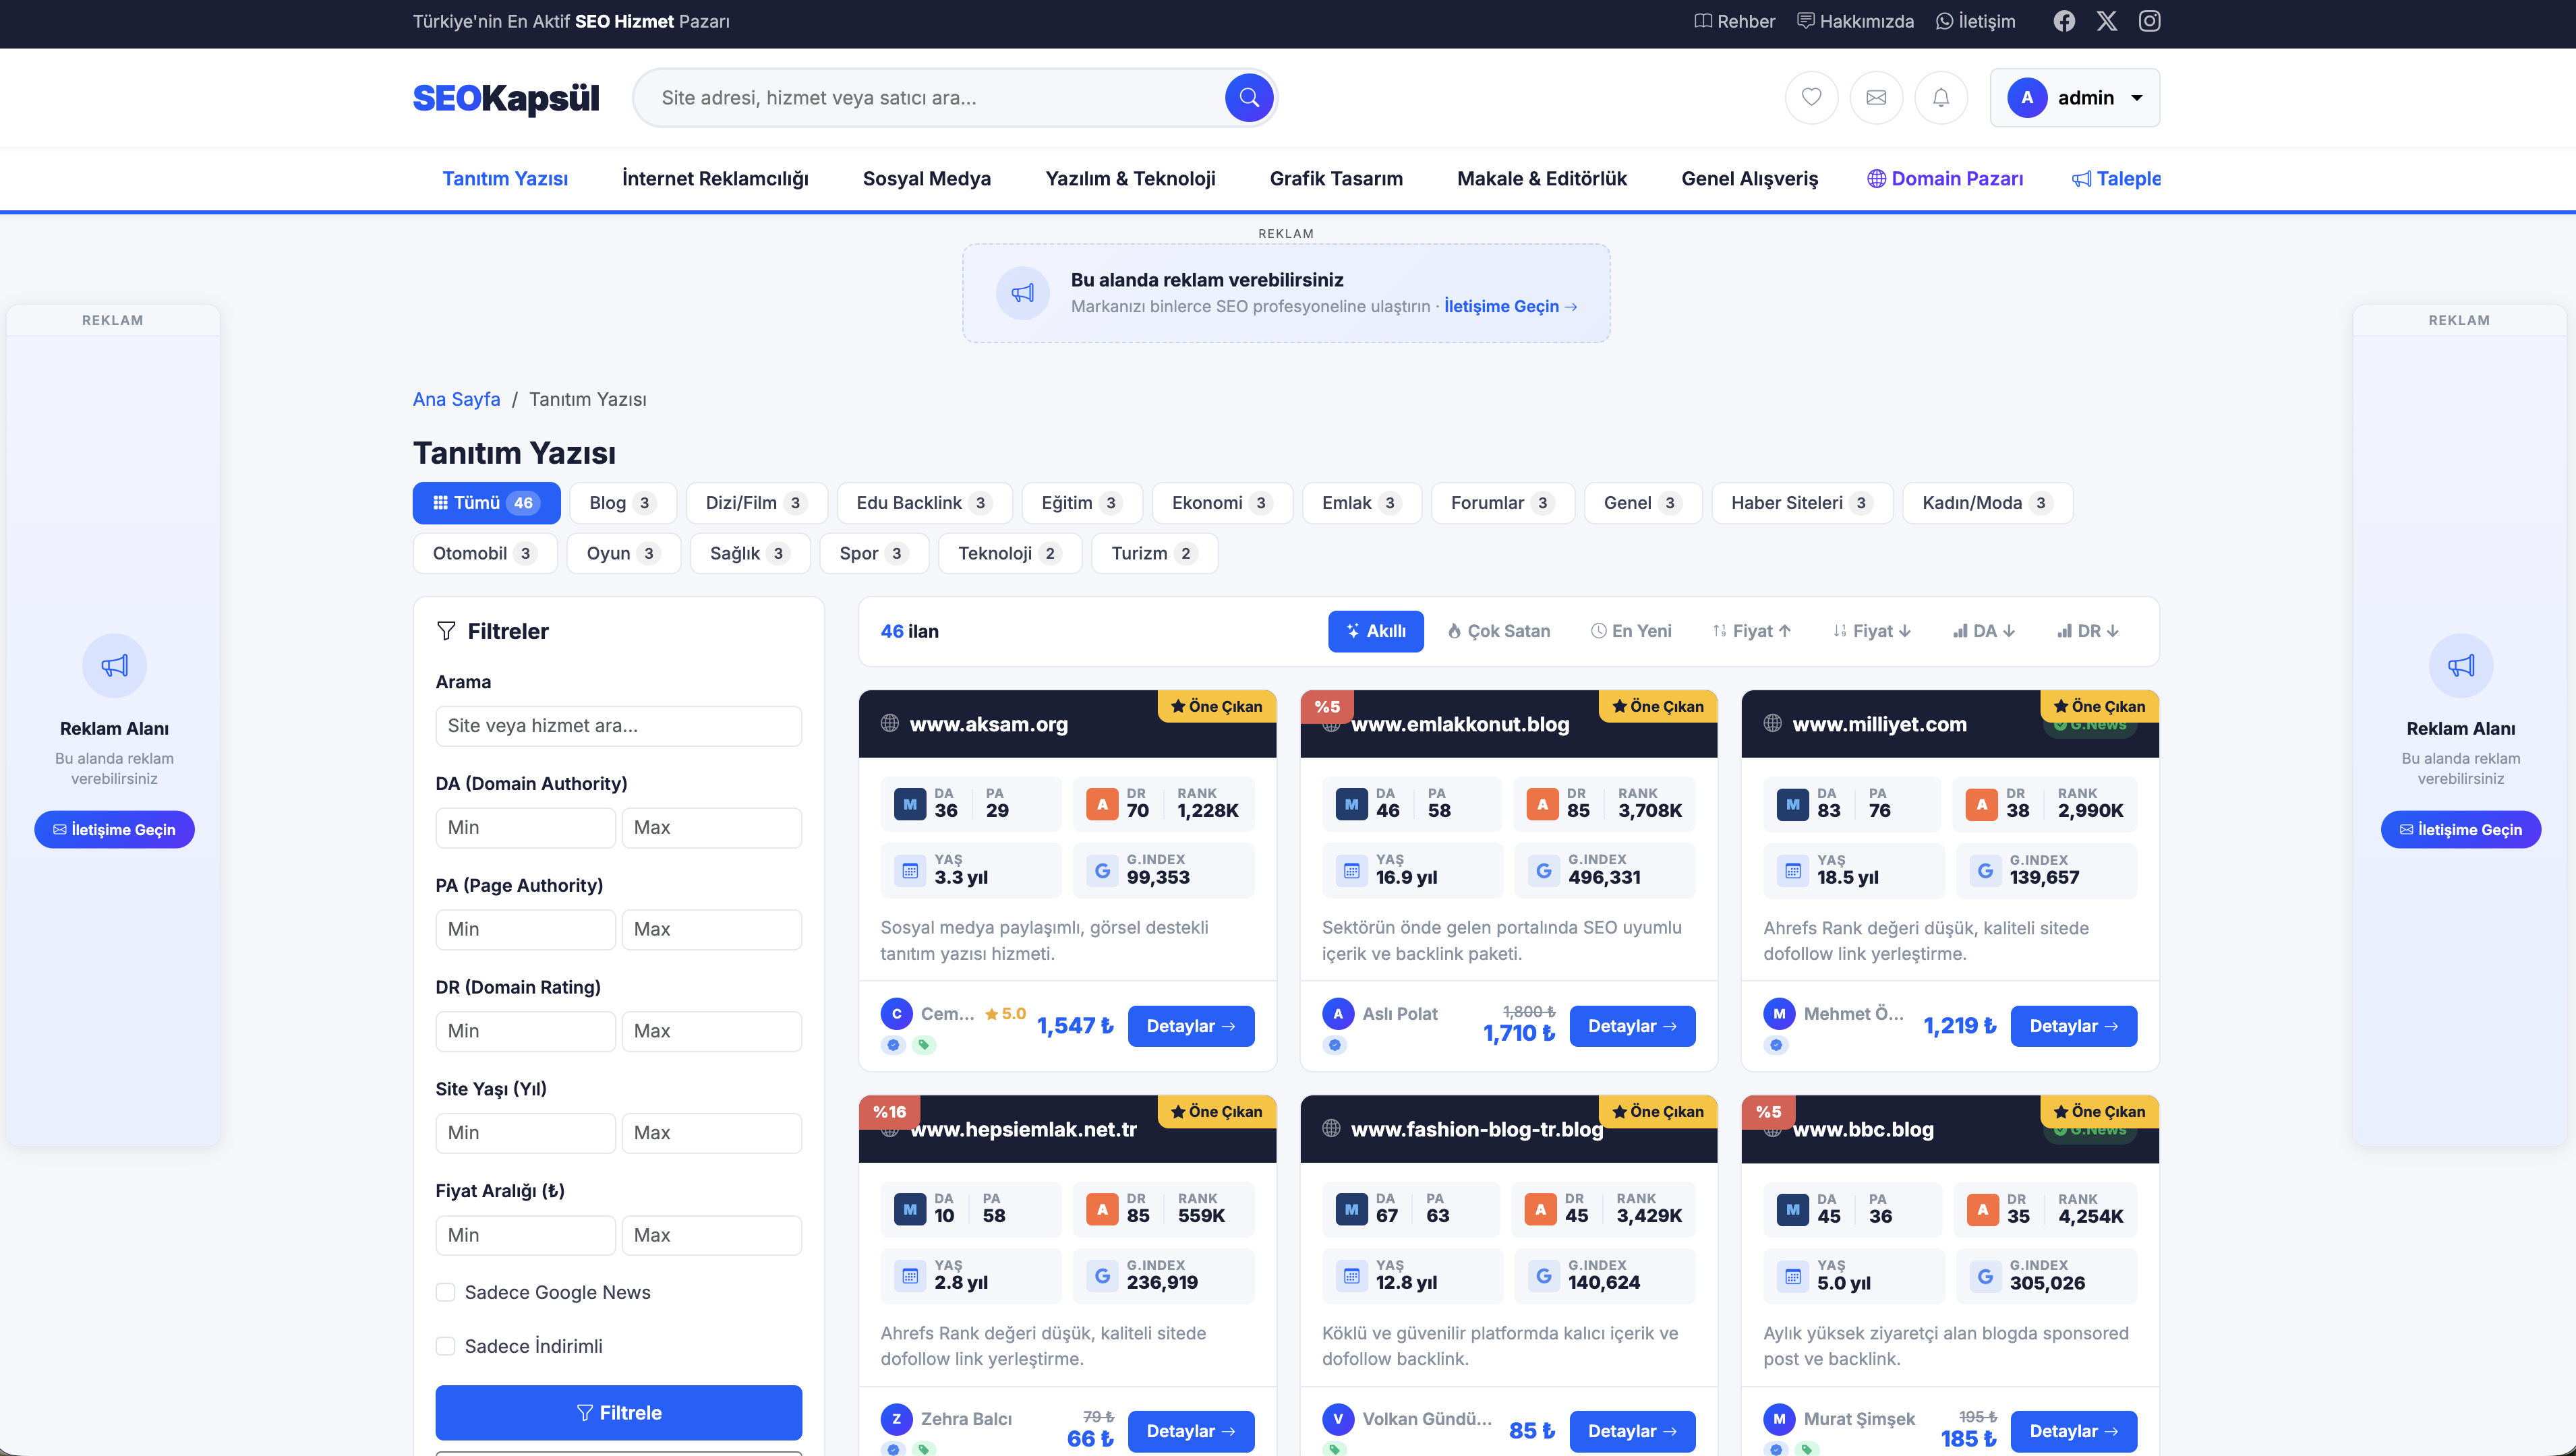This screenshot has width=2576, height=1456.
Task: Sort listings by DA descending
Action: point(1984,631)
